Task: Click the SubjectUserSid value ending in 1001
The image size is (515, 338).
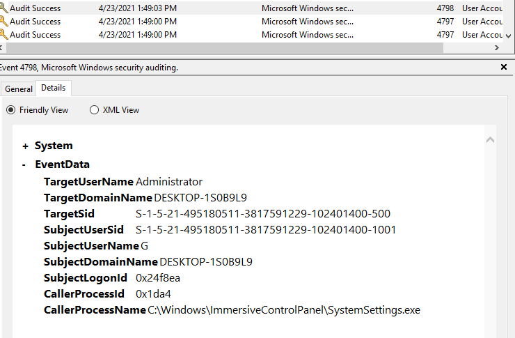Action: (x=266, y=230)
